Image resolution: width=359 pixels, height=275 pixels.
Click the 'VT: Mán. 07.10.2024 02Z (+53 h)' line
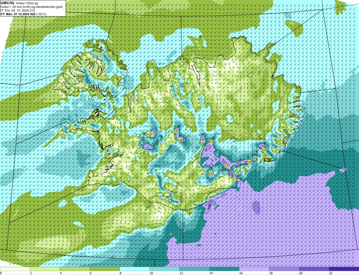23,14
